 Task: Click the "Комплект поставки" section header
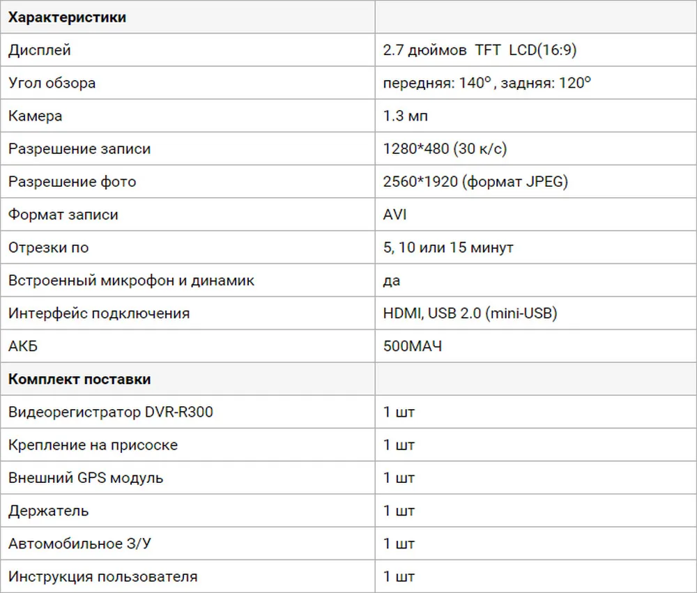coord(79,379)
